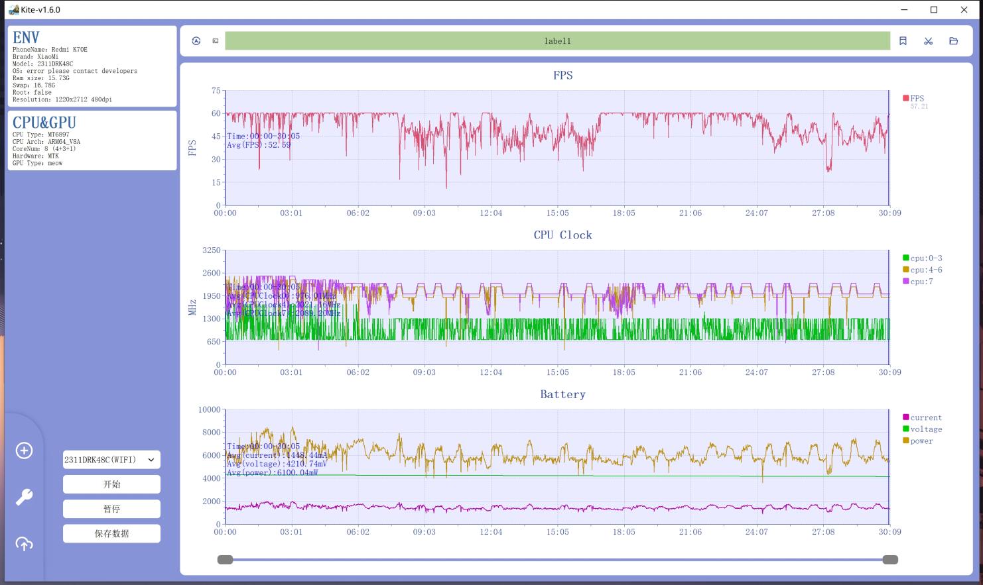
Task: Click the plus circle icon in sidebar
Action: (x=25, y=451)
